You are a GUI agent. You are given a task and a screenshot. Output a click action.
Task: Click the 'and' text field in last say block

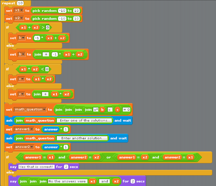tap(104, 181)
